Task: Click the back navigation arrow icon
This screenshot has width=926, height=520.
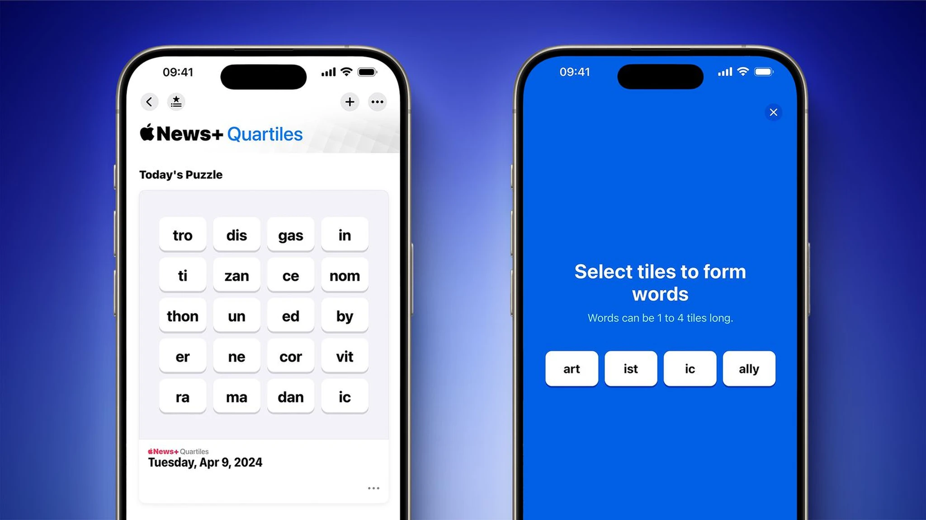Action: point(150,102)
